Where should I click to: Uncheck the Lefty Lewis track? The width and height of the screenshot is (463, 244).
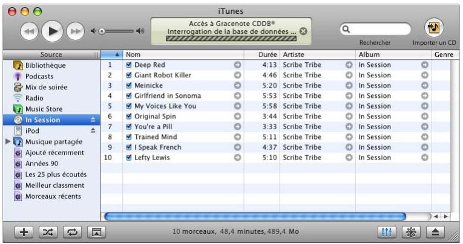coord(128,158)
